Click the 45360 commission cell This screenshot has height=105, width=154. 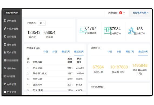[79, 90]
